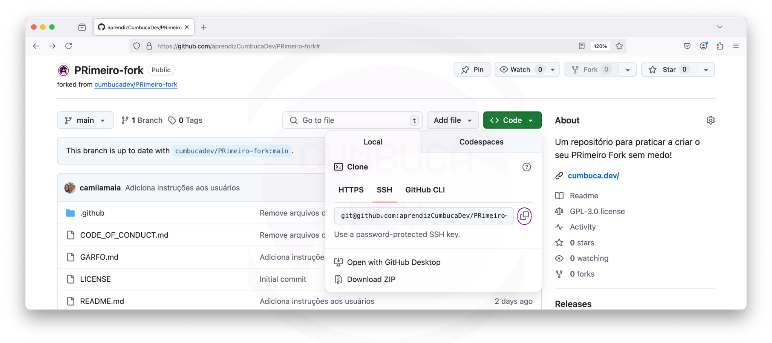
Task: Reload the page in the browser
Action: point(69,46)
